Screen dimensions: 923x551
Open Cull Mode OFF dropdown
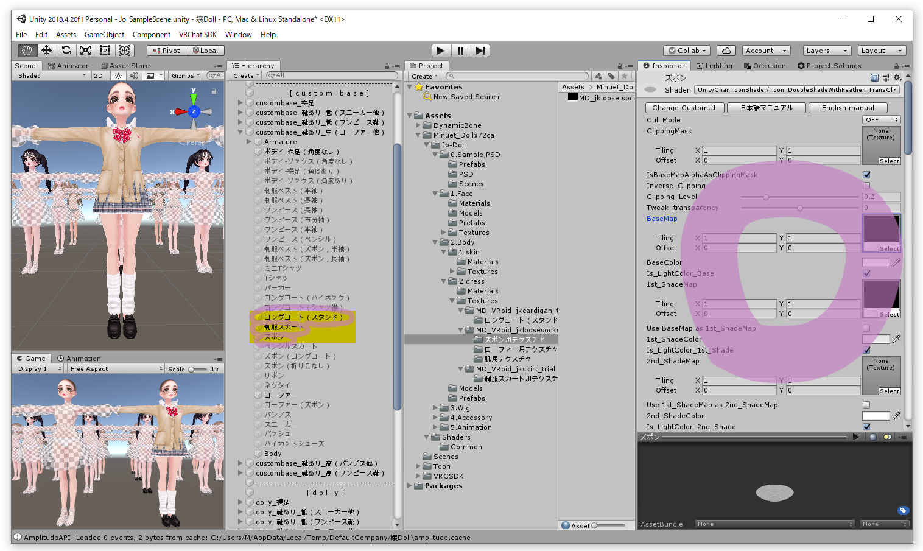click(881, 120)
